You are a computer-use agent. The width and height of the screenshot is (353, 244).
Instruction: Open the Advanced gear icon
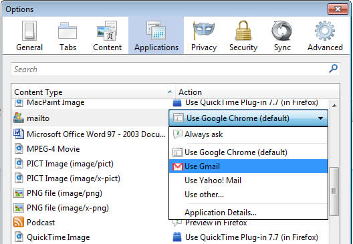(x=325, y=31)
